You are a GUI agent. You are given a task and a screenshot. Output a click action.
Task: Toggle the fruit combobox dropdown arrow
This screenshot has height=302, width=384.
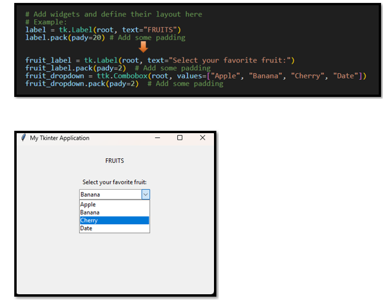[146, 194]
